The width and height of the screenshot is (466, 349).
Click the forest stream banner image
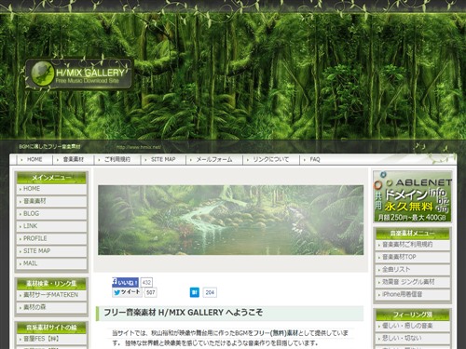pos(230,220)
